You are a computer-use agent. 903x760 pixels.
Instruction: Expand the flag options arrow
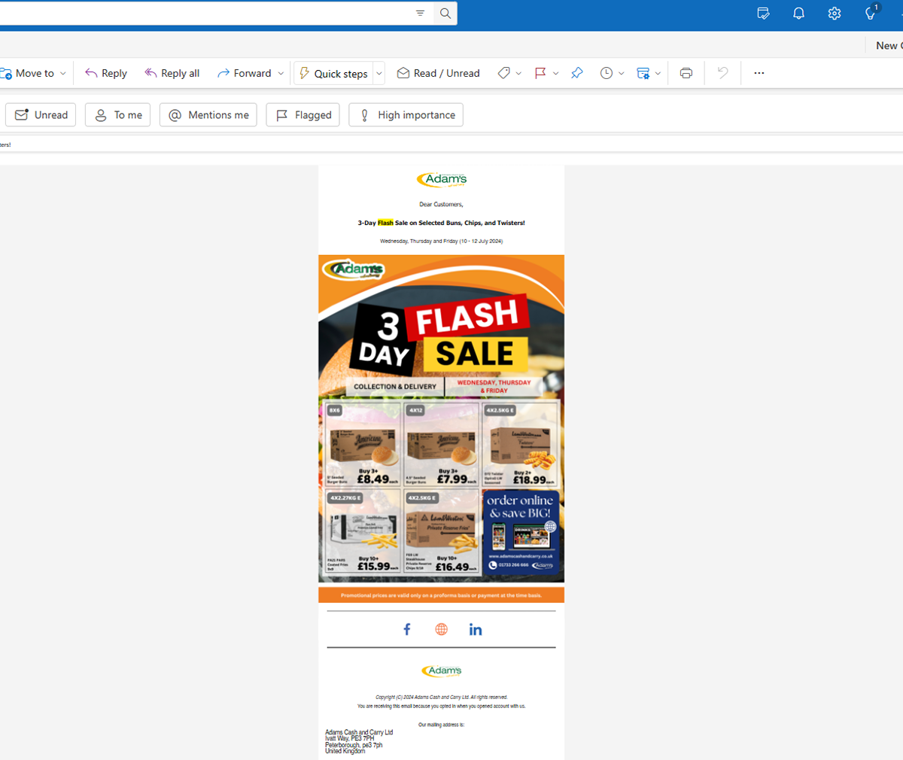point(555,73)
